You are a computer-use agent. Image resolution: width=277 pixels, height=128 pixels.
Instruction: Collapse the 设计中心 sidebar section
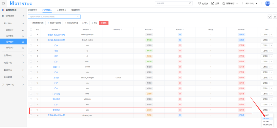(x=23, y=23)
